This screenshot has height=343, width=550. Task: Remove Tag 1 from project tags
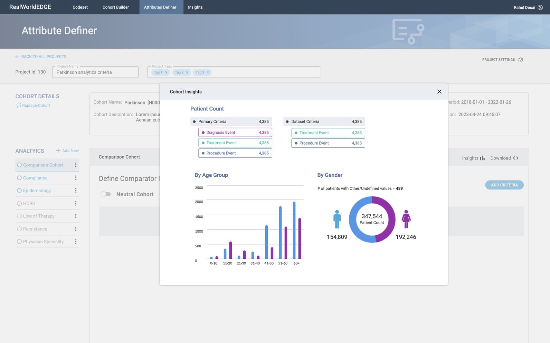tap(166, 72)
